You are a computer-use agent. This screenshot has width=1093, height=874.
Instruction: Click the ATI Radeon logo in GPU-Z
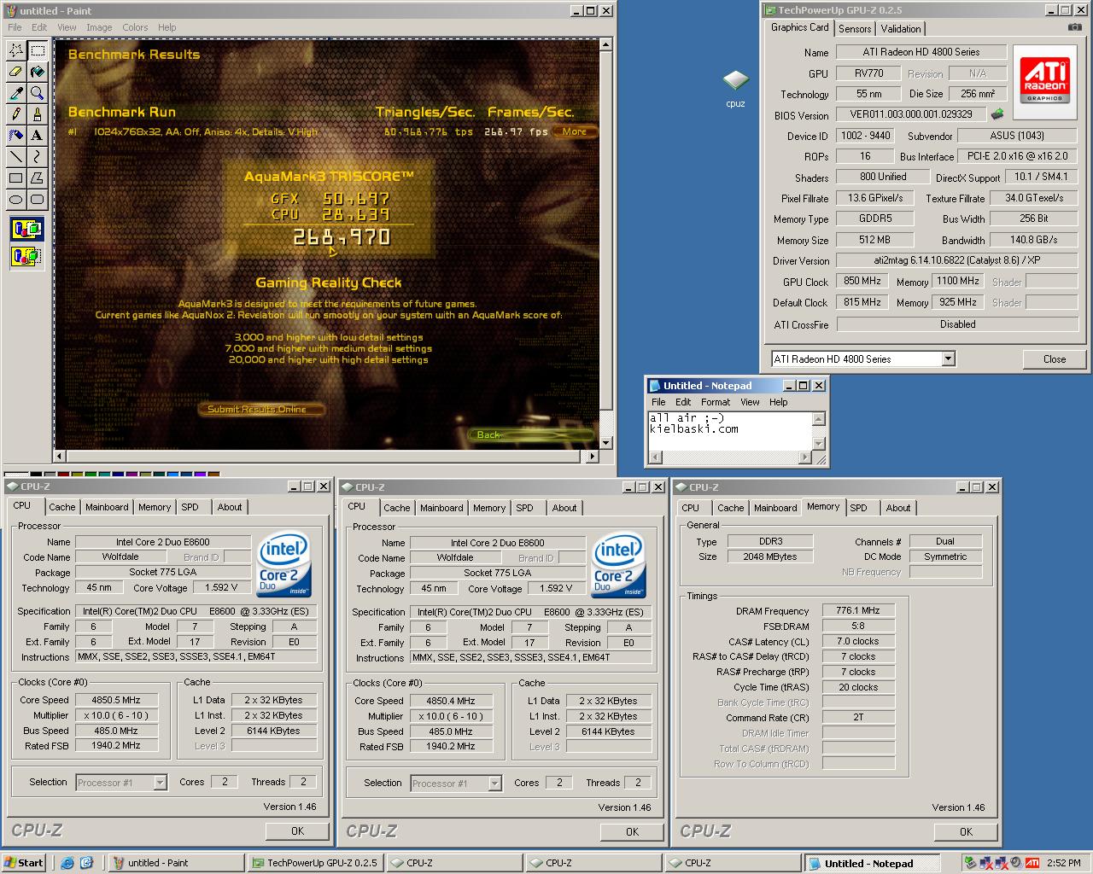tap(1044, 83)
